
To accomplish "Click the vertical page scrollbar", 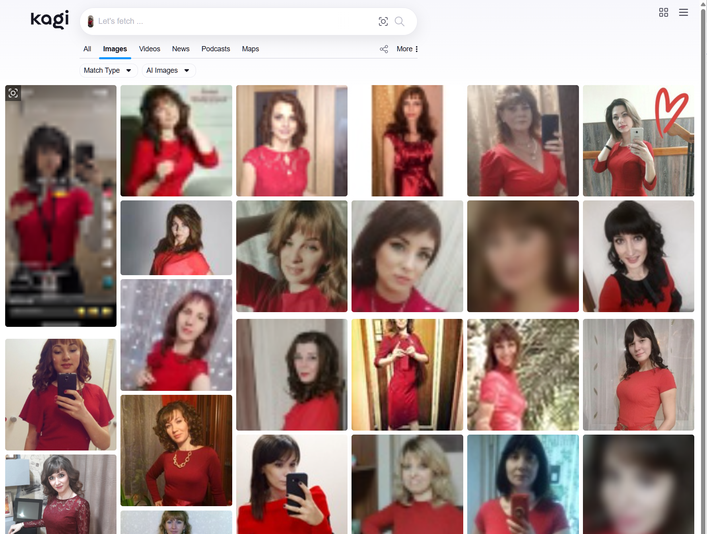I will click(x=703, y=239).
